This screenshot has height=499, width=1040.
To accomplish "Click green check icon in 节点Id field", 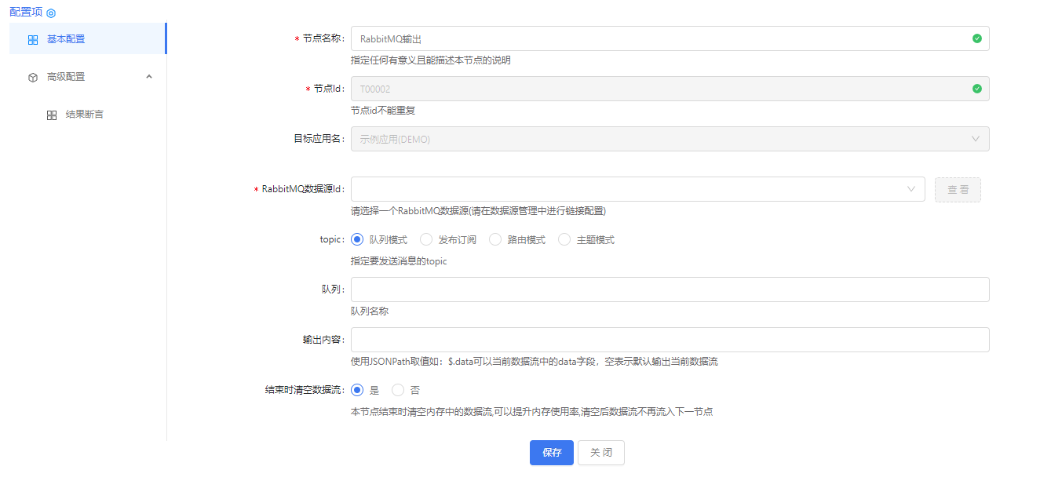I will 976,89.
